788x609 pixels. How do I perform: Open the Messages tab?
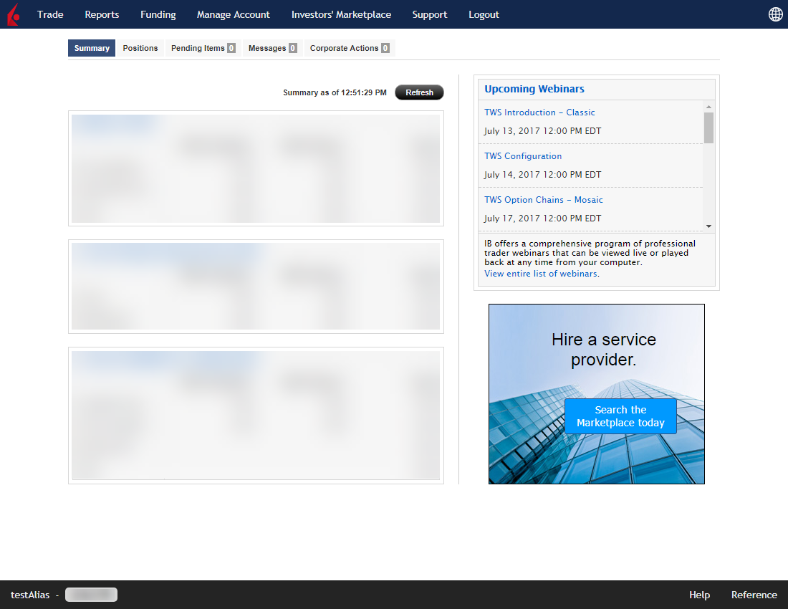click(x=272, y=48)
